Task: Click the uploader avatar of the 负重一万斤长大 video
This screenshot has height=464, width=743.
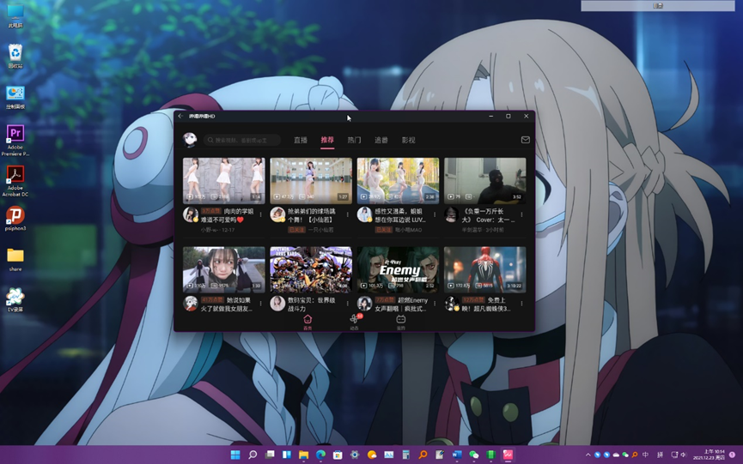Action: (452, 214)
